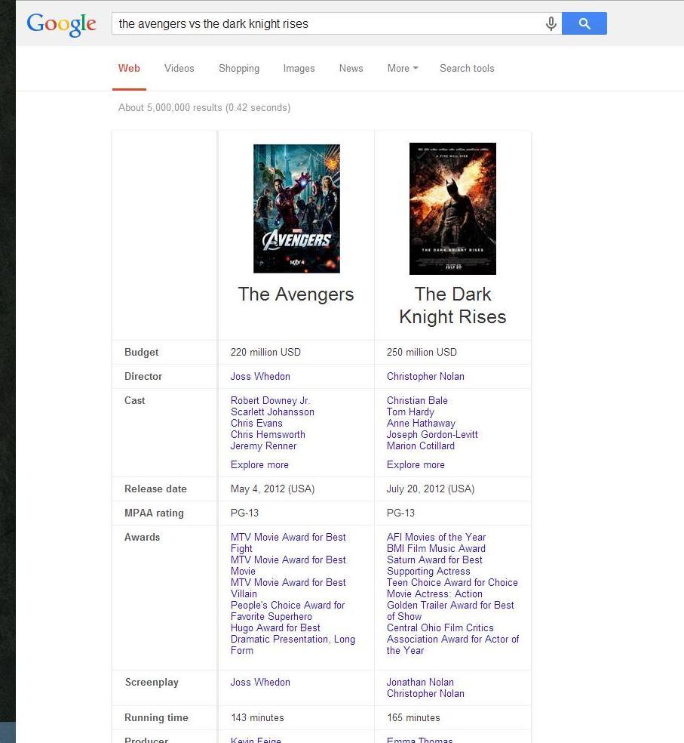Expand the More dropdown menu
Screen dimensions: 684x743
[x=403, y=68]
